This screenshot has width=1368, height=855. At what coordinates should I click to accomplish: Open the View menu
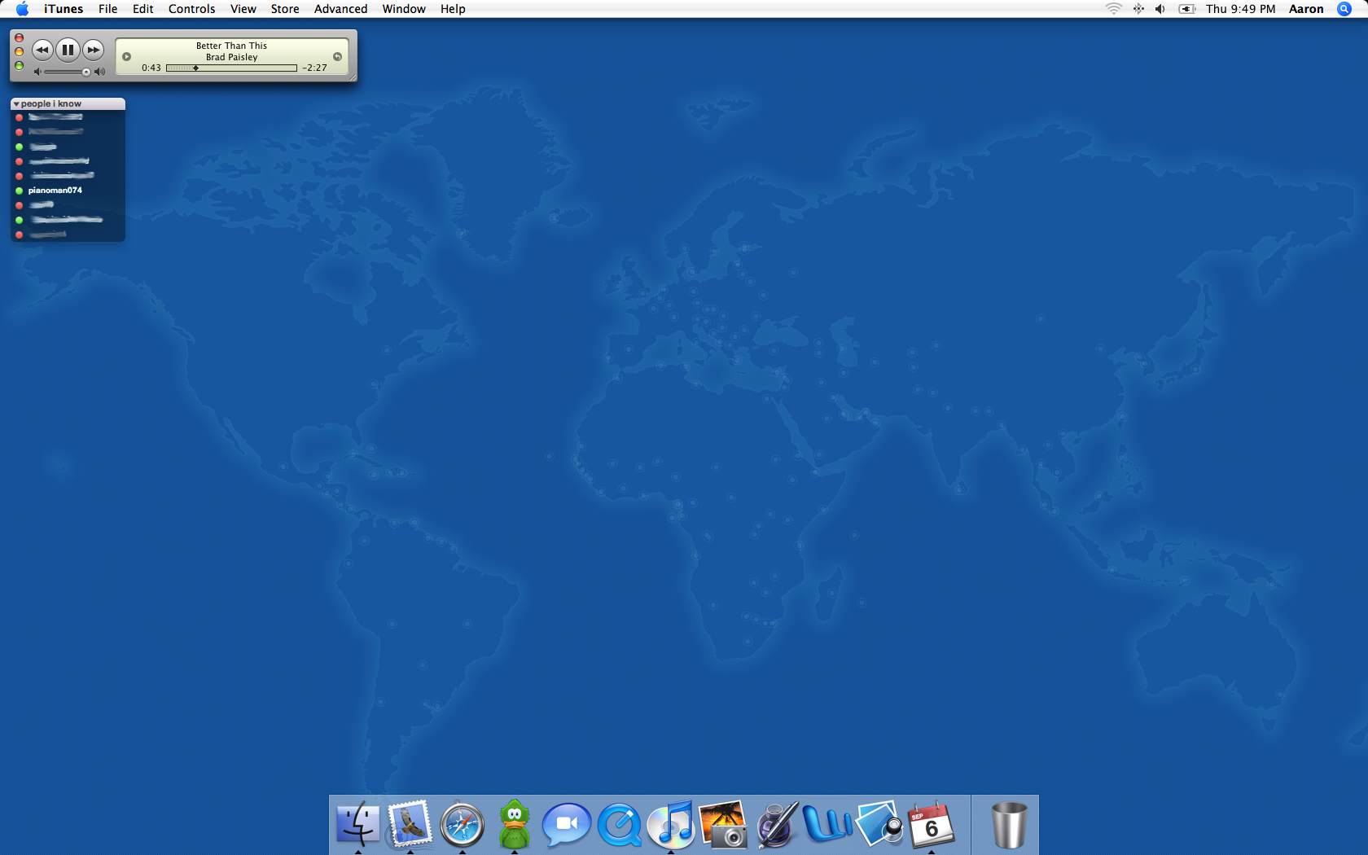click(x=243, y=9)
